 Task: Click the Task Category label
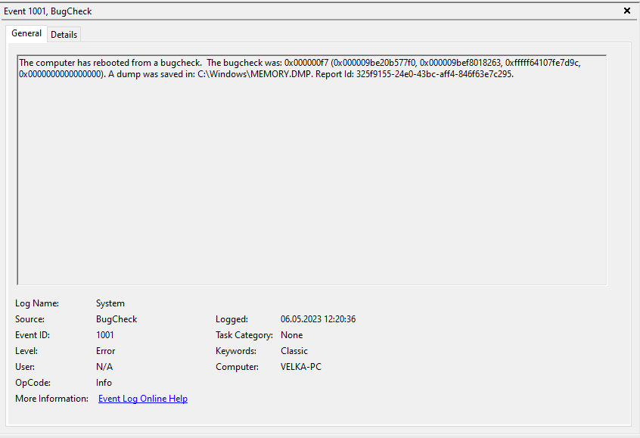coord(244,335)
